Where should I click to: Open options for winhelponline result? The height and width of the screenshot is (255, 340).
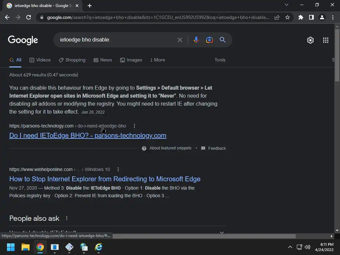(x=118, y=169)
